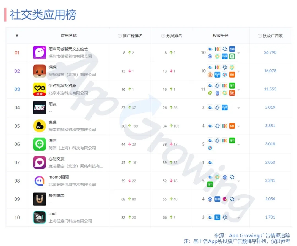The height and width of the screenshot is (246, 297).
Task: Click the only platform icon in 心动交友 row
Action: tap(210, 162)
